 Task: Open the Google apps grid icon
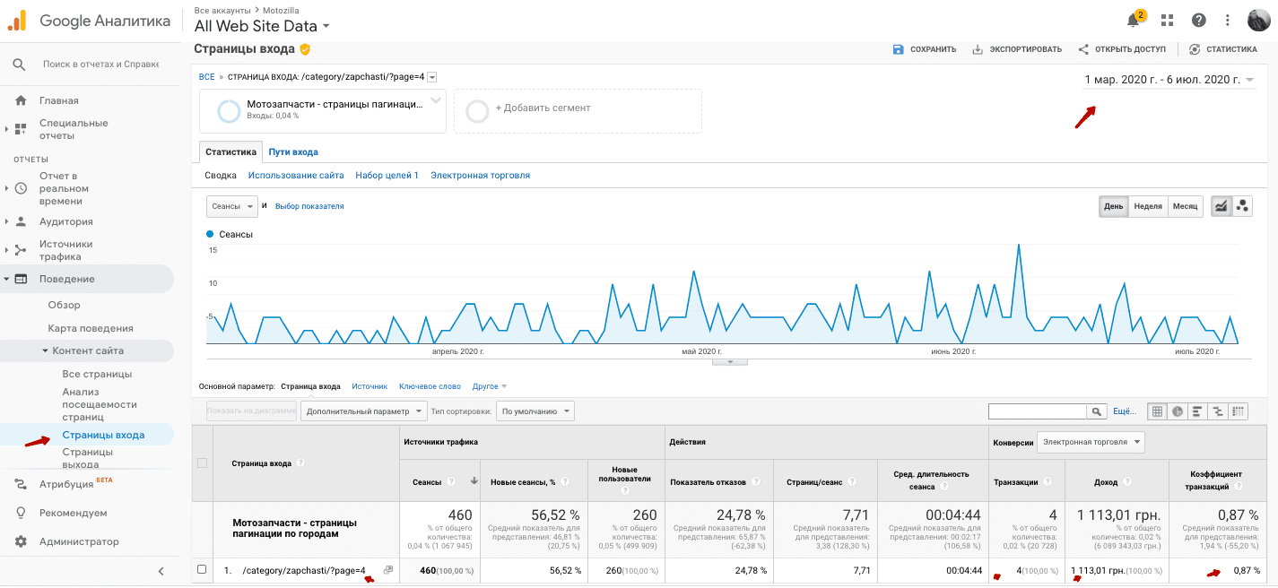pyautogui.click(x=1167, y=20)
